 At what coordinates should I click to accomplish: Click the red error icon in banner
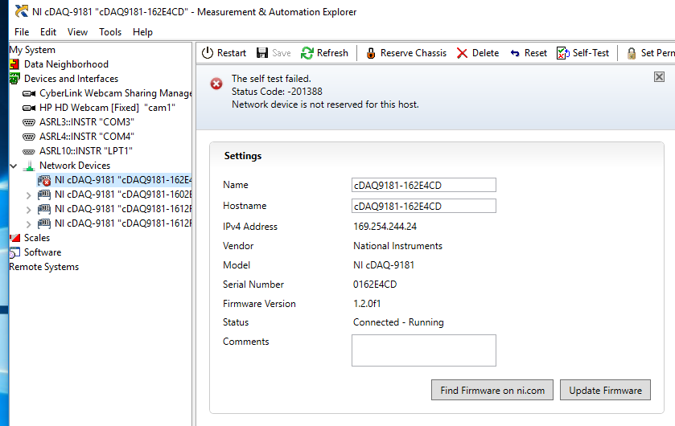[216, 84]
